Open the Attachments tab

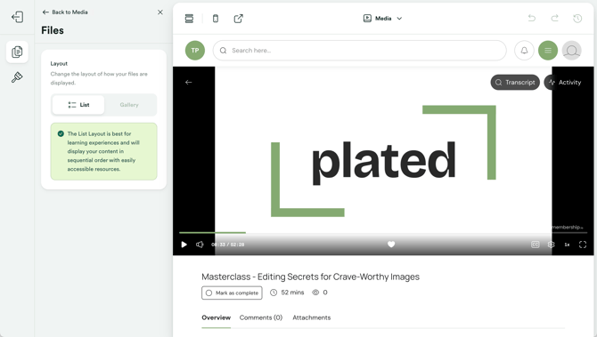point(312,317)
